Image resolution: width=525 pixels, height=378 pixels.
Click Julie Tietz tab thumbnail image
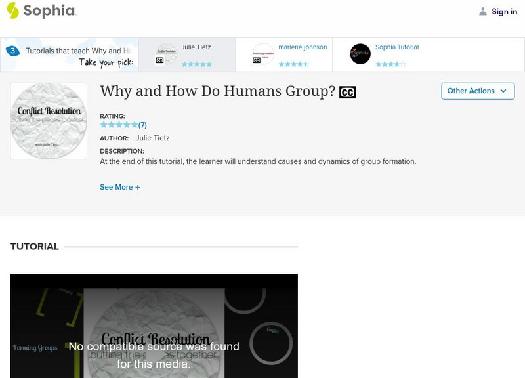pyautogui.click(x=167, y=53)
